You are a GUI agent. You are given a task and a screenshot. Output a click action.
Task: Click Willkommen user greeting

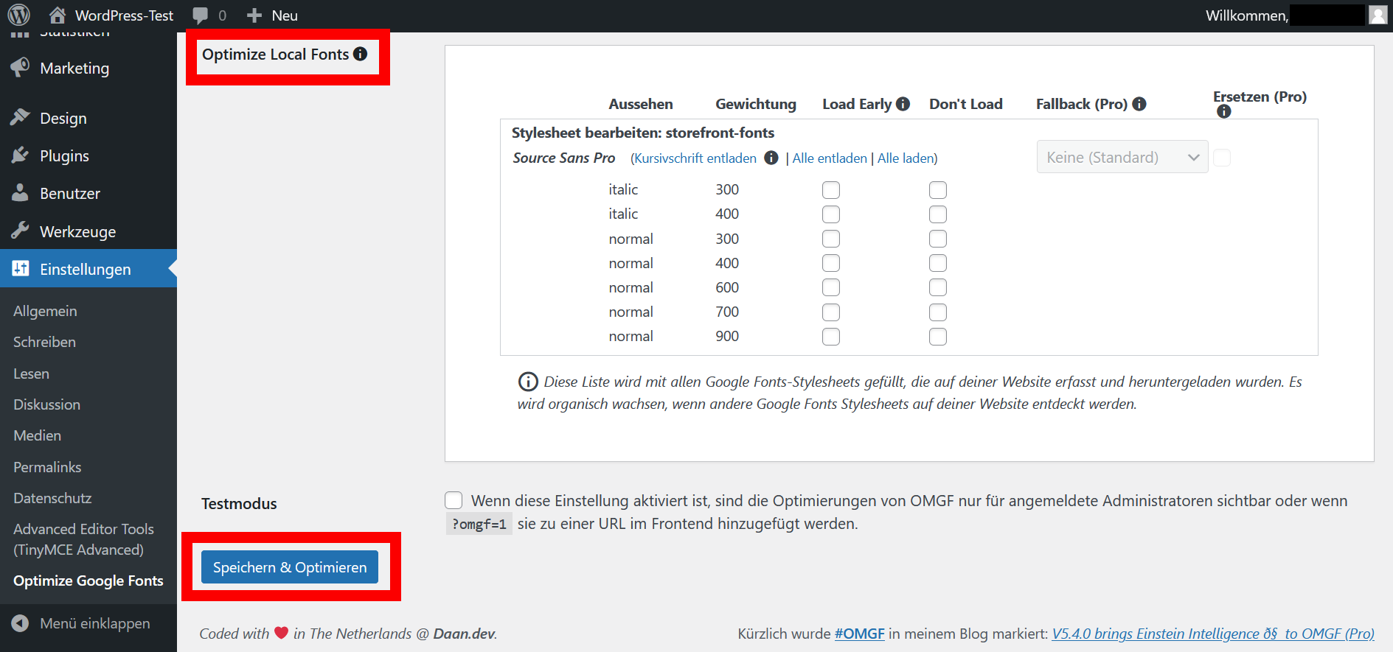(1247, 15)
